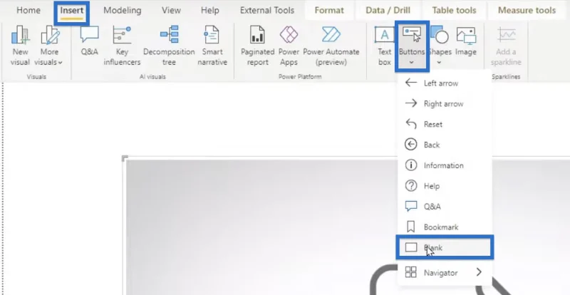Open the More visuals dropdown
The width and height of the screenshot is (570, 295).
pyautogui.click(x=49, y=46)
